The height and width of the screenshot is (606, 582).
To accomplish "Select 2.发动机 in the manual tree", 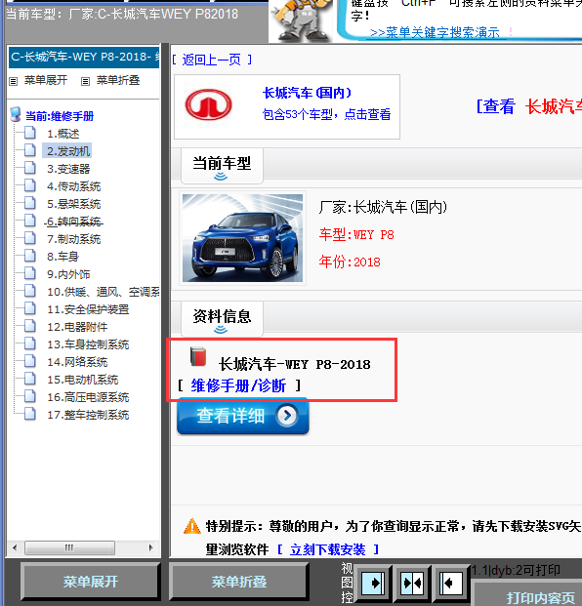I will coord(68,151).
